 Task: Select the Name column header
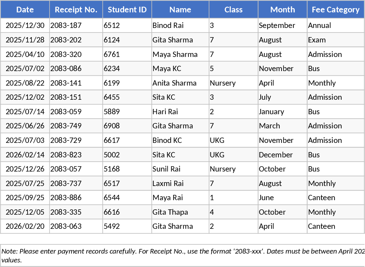click(x=180, y=10)
